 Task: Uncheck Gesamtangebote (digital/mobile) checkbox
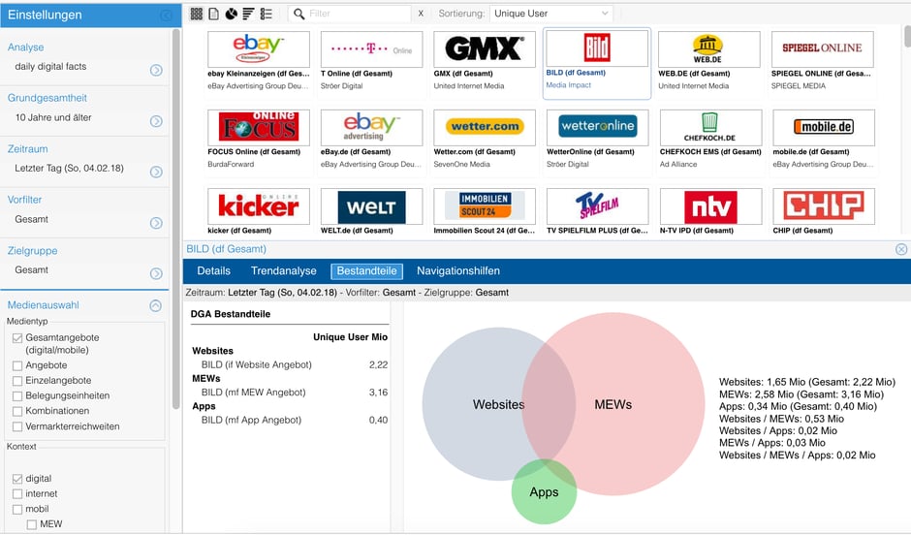17,338
